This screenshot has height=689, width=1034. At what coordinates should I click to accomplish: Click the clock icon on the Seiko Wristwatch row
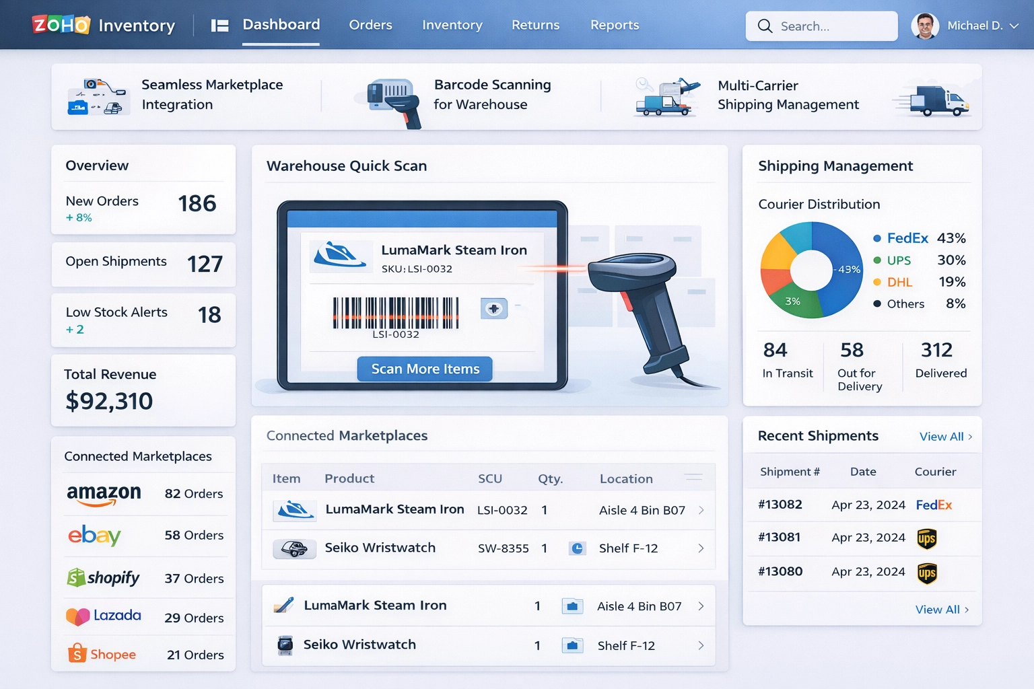576,548
